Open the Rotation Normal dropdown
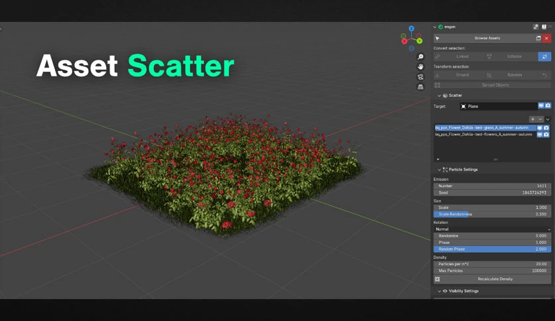 click(493, 229)
